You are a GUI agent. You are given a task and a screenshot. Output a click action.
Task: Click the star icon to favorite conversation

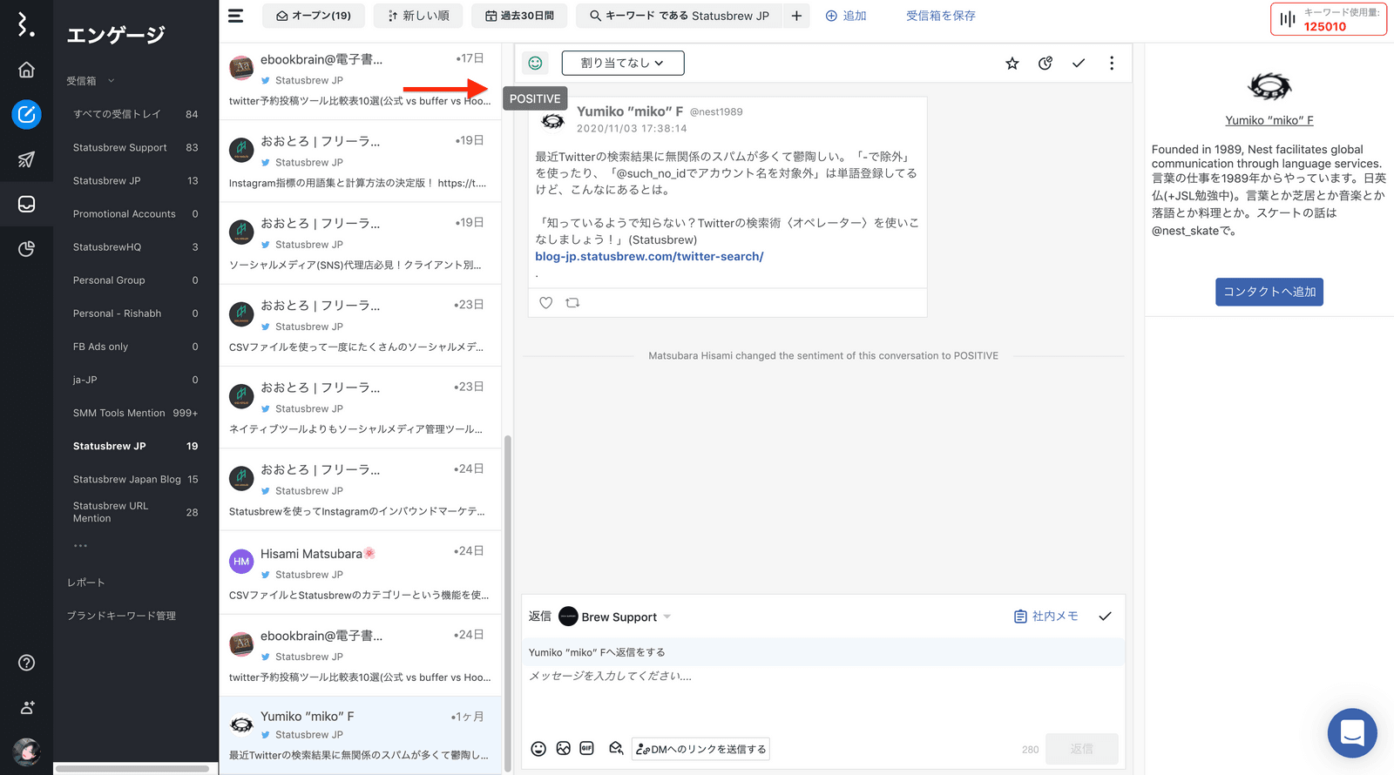click(1012, 64)
